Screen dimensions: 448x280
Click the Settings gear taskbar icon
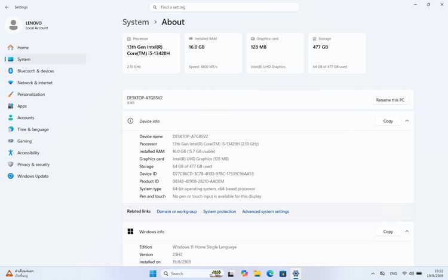coord(296,273)
